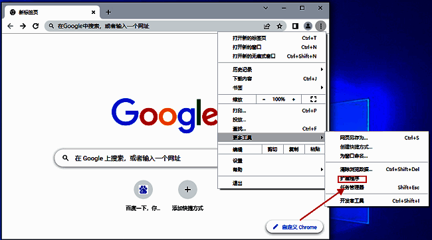Click the magnifier icon in Google search box
Screen dimensions: 432x240
(x=65, y=158)
